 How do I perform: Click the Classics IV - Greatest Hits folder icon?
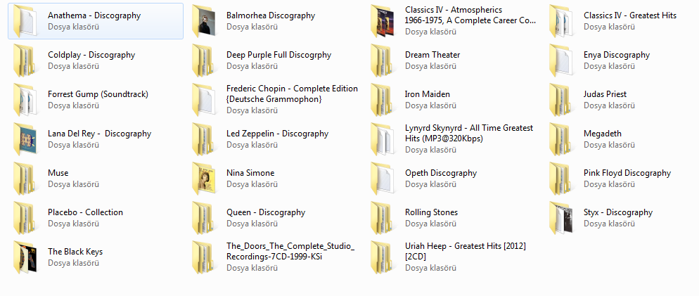(562, 21)
